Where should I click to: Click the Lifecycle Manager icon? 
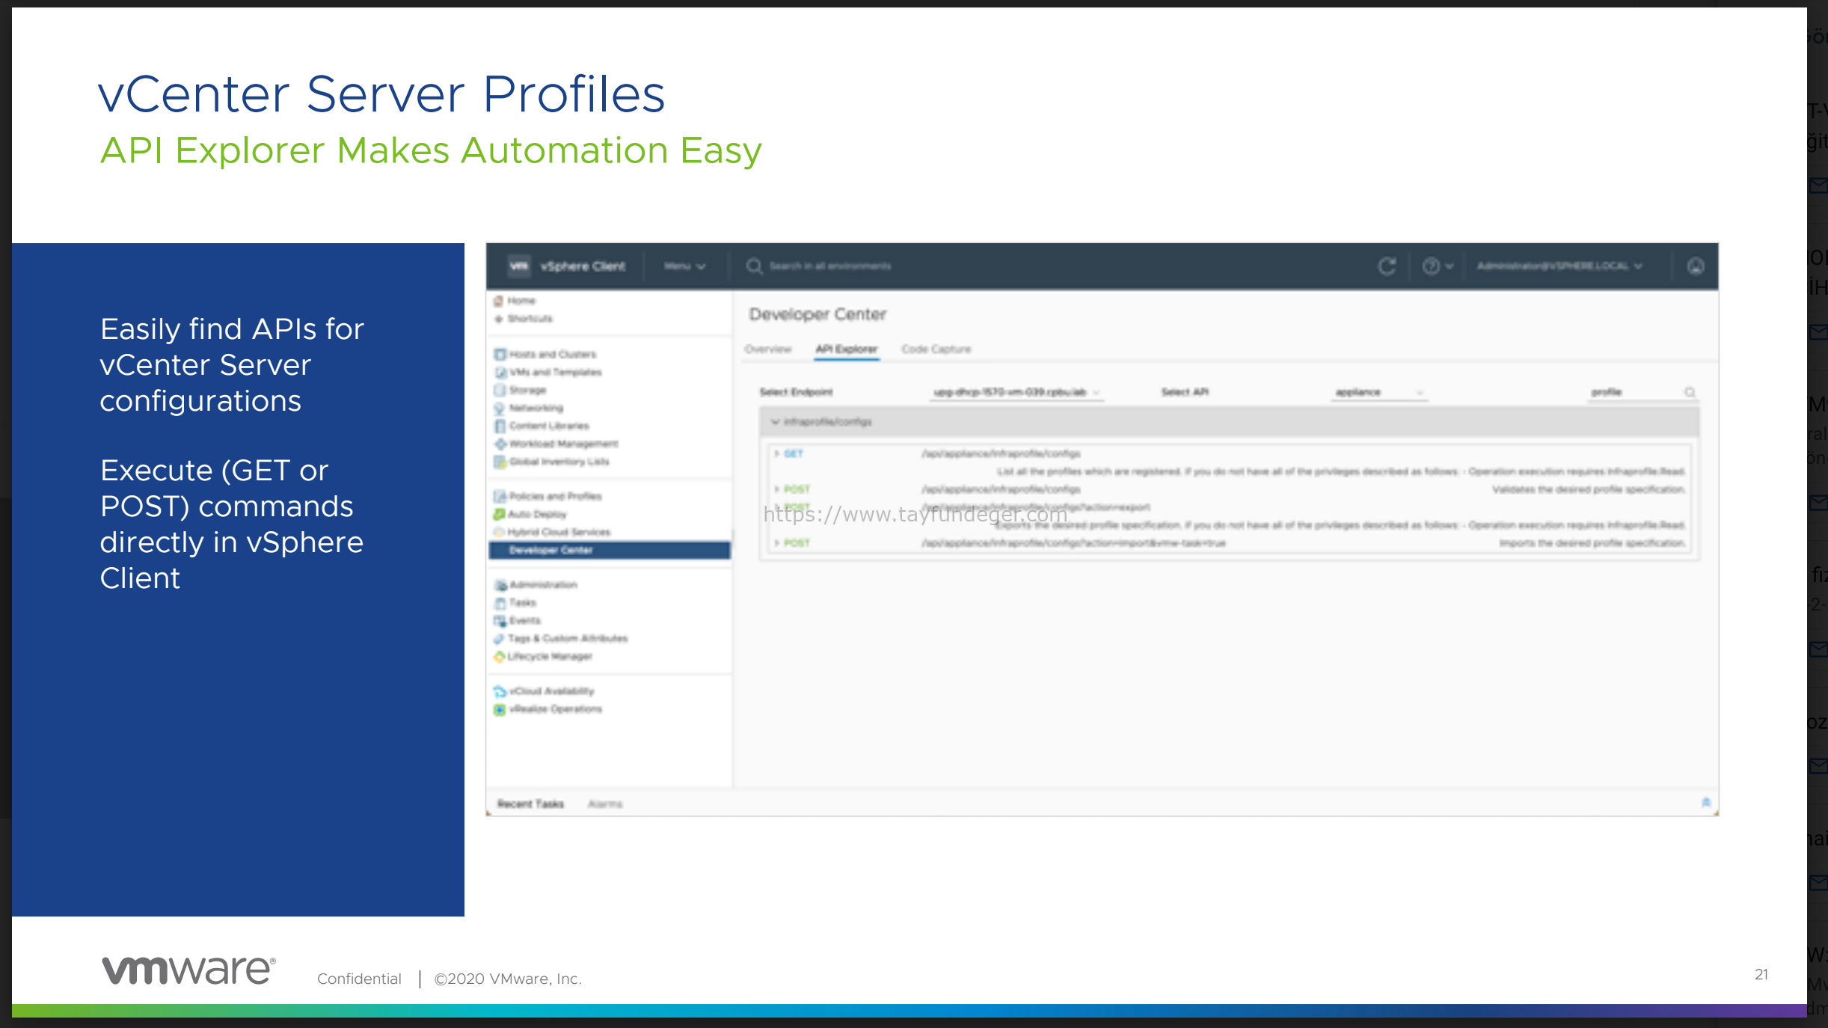(499, 657)
